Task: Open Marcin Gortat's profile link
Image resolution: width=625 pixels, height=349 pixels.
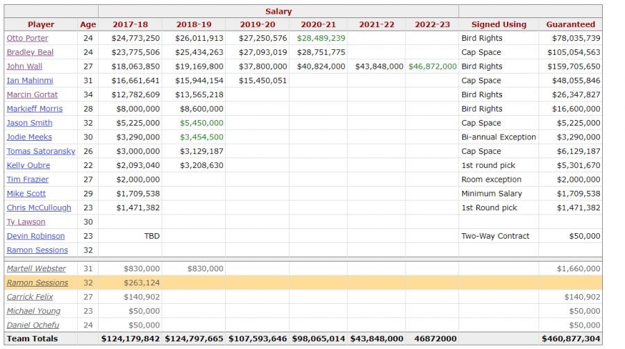Action: 32,94
